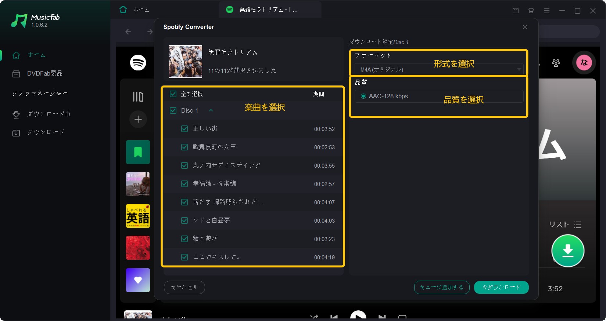Open the しゃべれる英語 playlist thumbnail
This screenshot has height=321, width=606.
(x=138, y=216)
